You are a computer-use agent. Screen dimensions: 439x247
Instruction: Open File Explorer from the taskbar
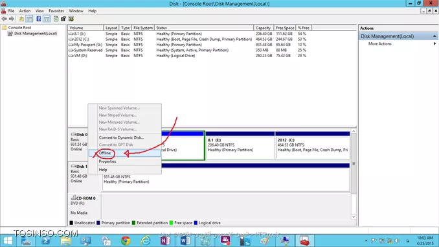[66, 241]
